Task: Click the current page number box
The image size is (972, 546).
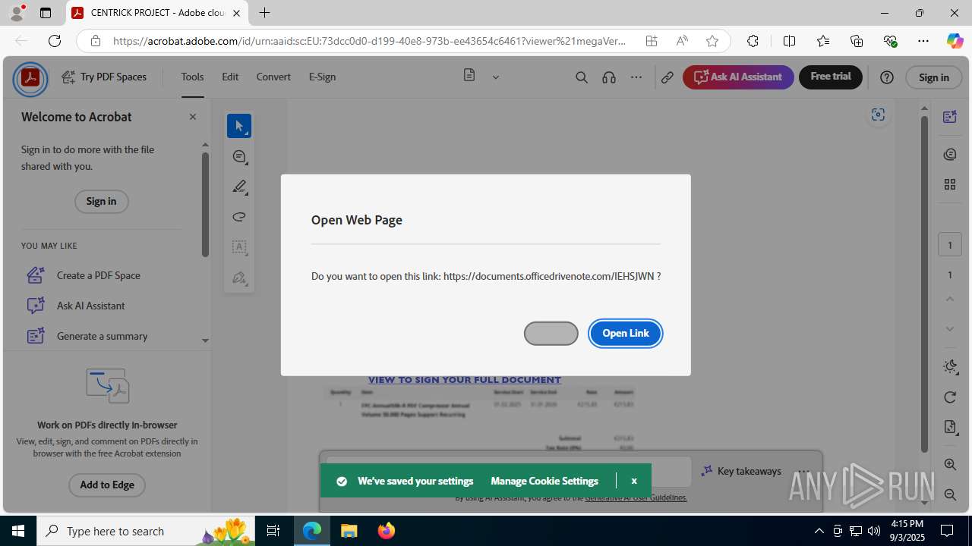Action: click(950, 245)
